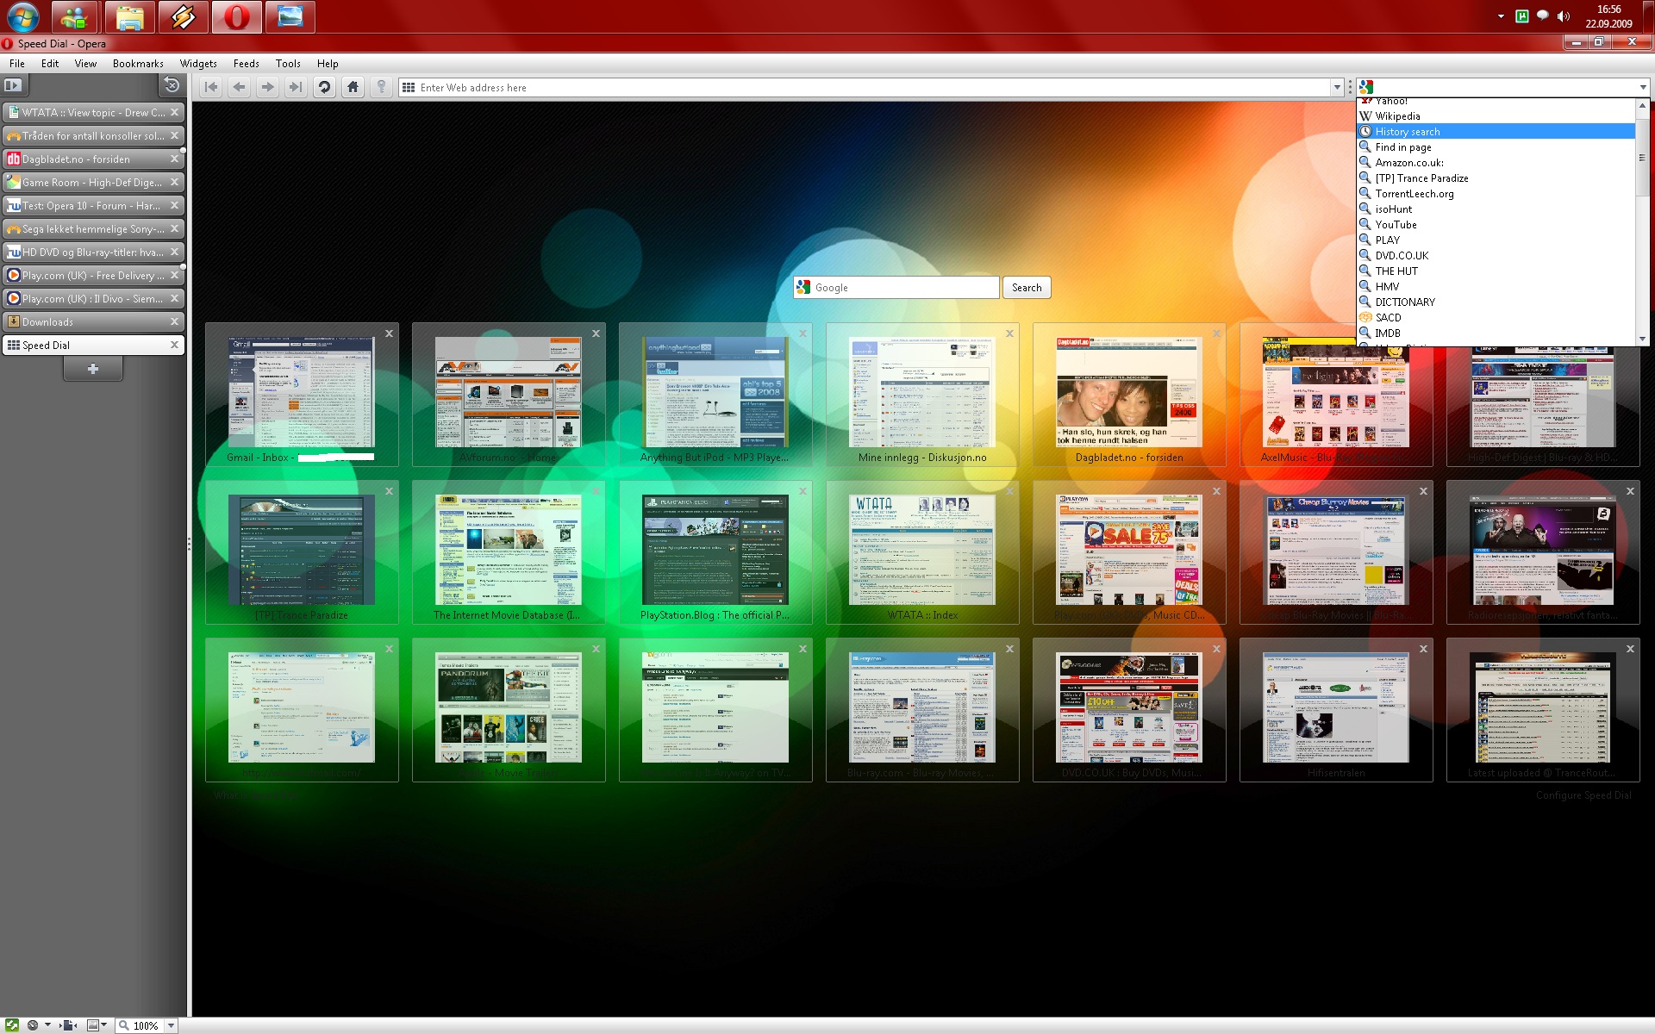Click the Opera Link sync status icon
Viewport: 1655px width, 1034px height.
pos(12,1025)
